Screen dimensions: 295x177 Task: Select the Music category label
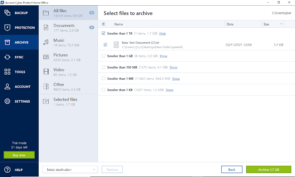59,40
